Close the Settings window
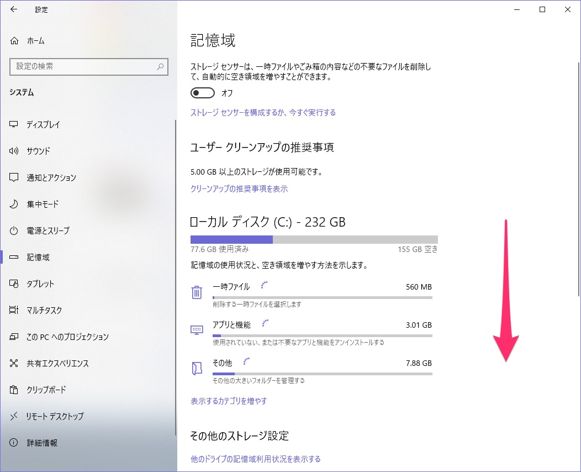This screenshot has width=581, height=472. point(568,9)
